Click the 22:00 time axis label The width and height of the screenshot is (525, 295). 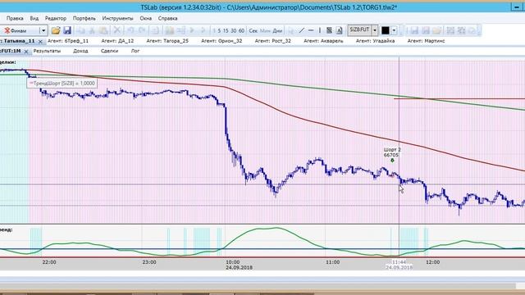point(49,262)
